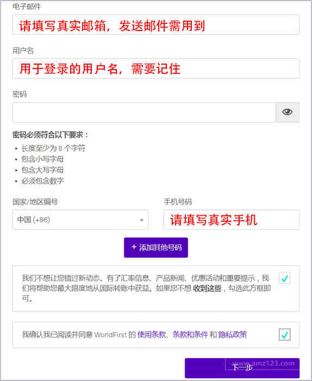Open the 使用条款 link

click(x=152, y=335)
